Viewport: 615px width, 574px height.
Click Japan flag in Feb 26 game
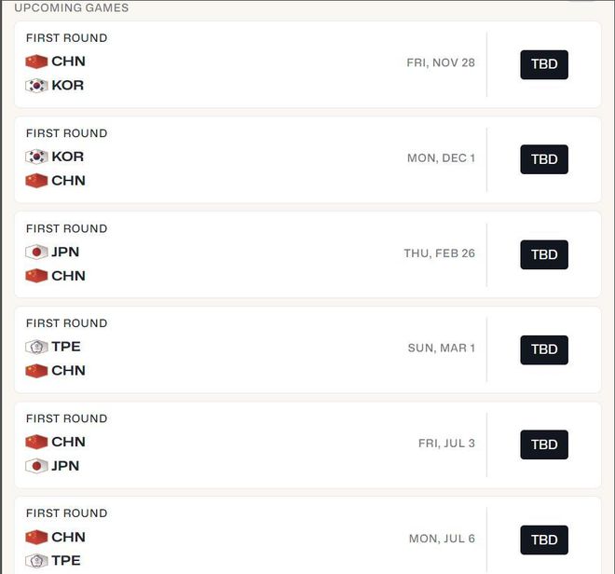36,252
